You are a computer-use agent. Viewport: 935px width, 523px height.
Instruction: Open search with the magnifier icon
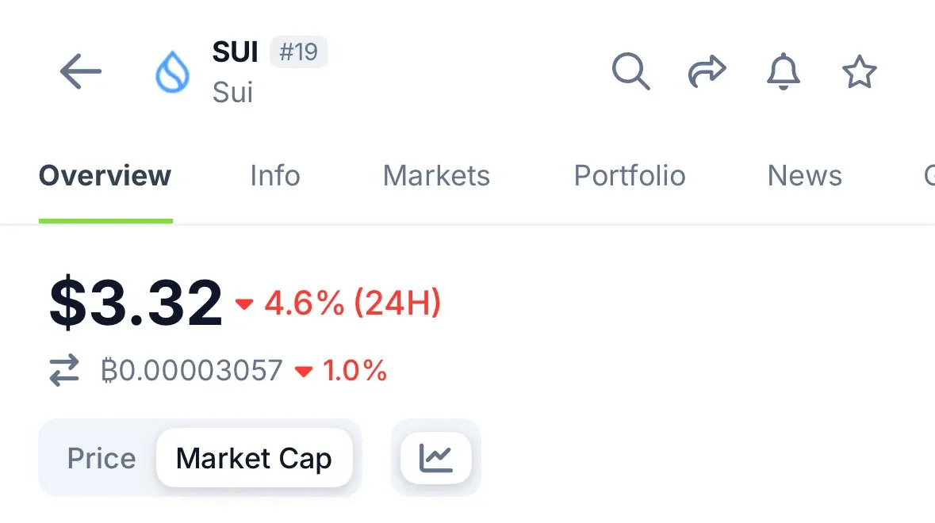pos(630,71)
